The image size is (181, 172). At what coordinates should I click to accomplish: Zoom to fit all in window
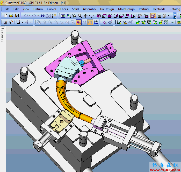coord(63,16)
